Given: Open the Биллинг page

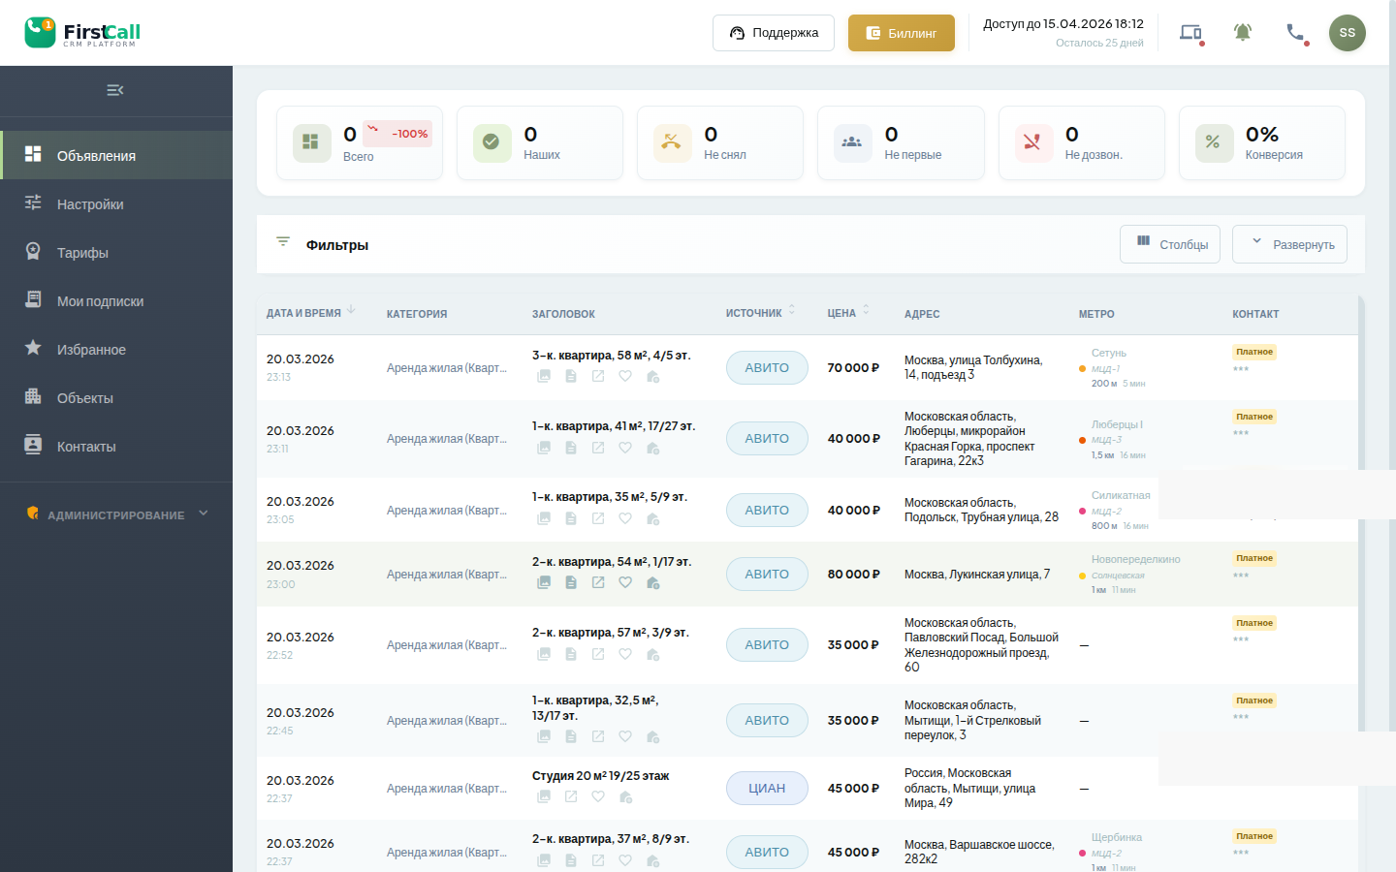Looking at the screenshot, I should pos(901,32).
